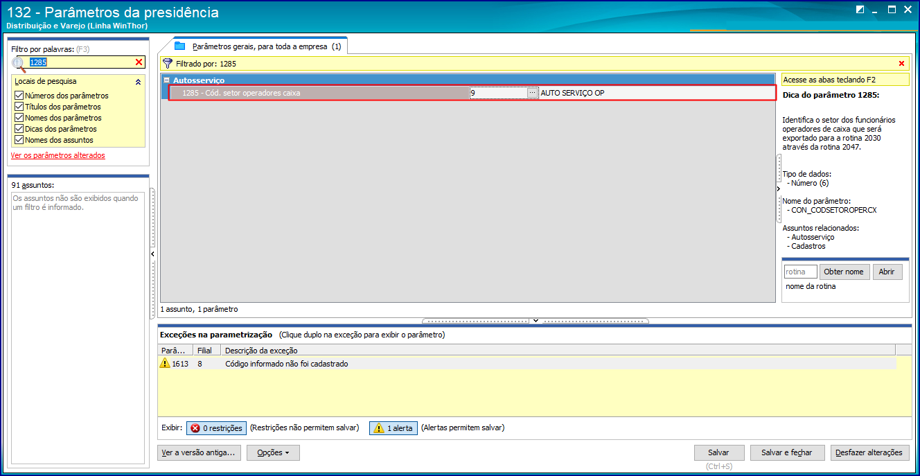Click 'Salvar e fechar' button
The height and width of the screenshot is (476, 920).
pyautogui.click(x=787, y=452)
